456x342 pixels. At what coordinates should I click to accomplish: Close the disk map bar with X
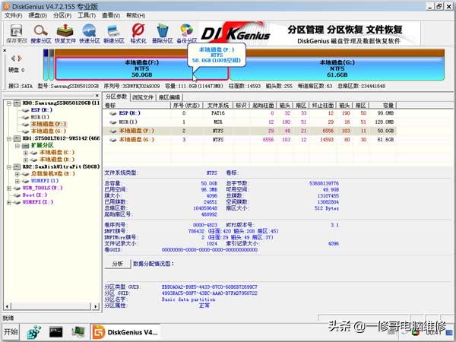5,51
